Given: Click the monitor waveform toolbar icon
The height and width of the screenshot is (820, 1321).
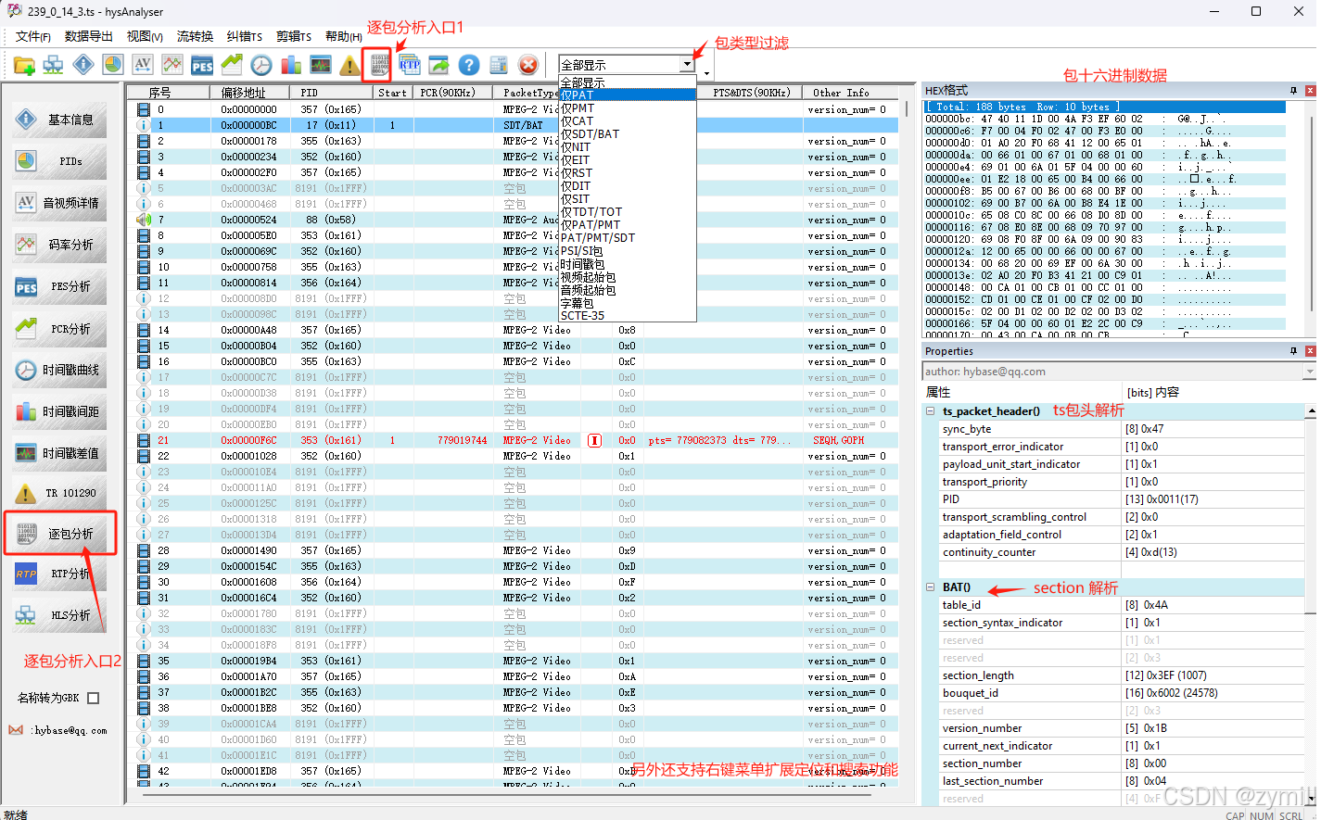Looking at the screenshot, I should click(x=321, y=65).
